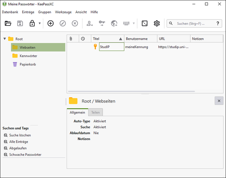Open the lock button dropdown arrow
The height and width of the screenshot is (178, 226).
tap(40, 23)
